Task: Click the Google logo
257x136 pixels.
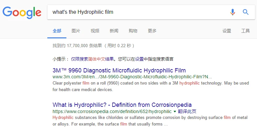Action: 22,12
